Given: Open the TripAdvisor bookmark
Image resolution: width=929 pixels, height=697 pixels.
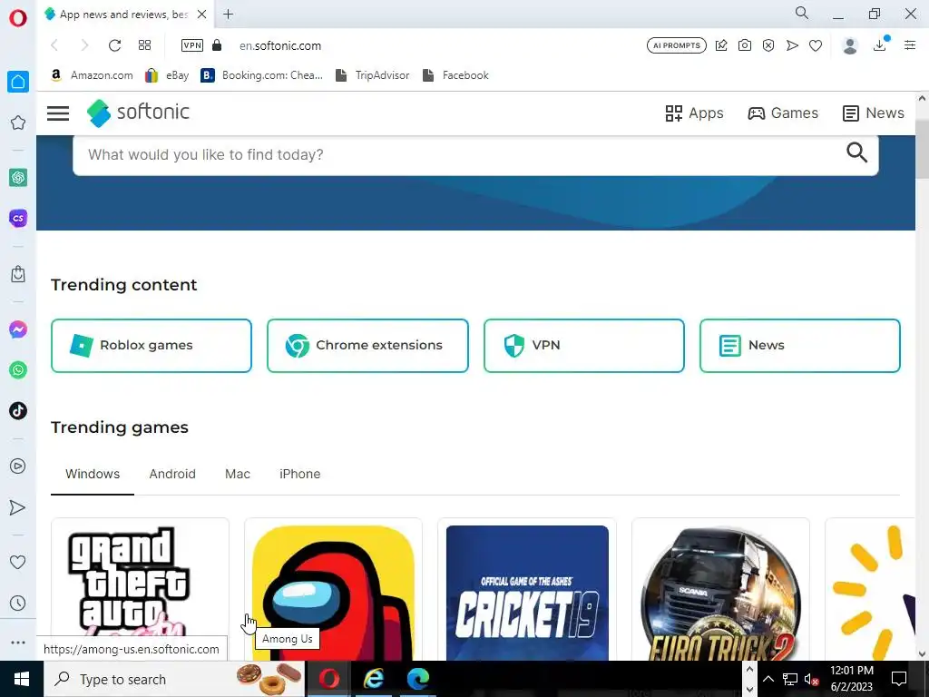Looking at the screenshot, I should [372, 75].
